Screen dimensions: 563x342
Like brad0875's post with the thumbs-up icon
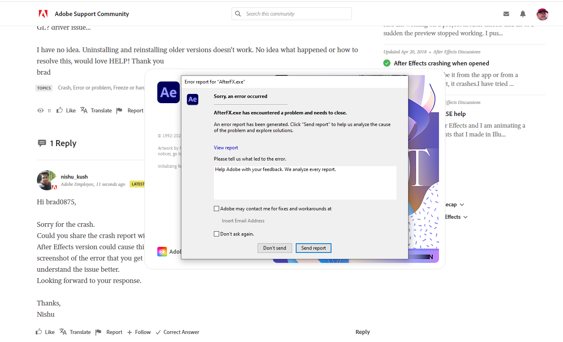(x=59, y=110)
